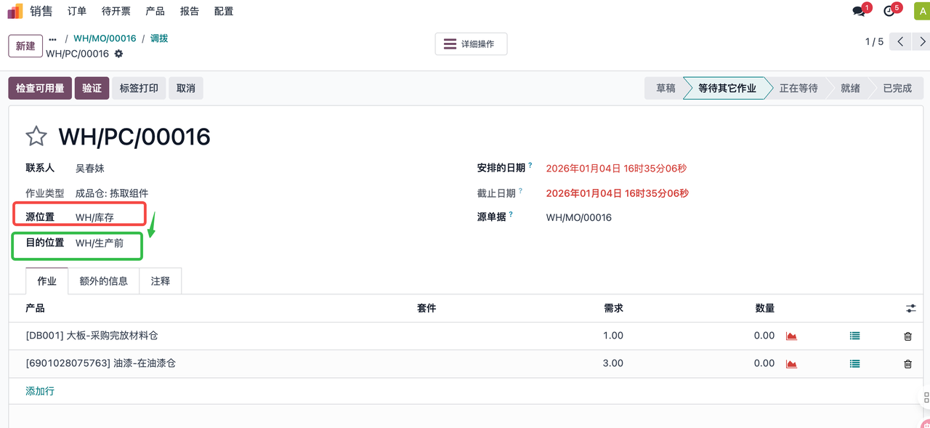Click the 安排的日期 help question mark
930x428 pixels.
pos(530,166)
